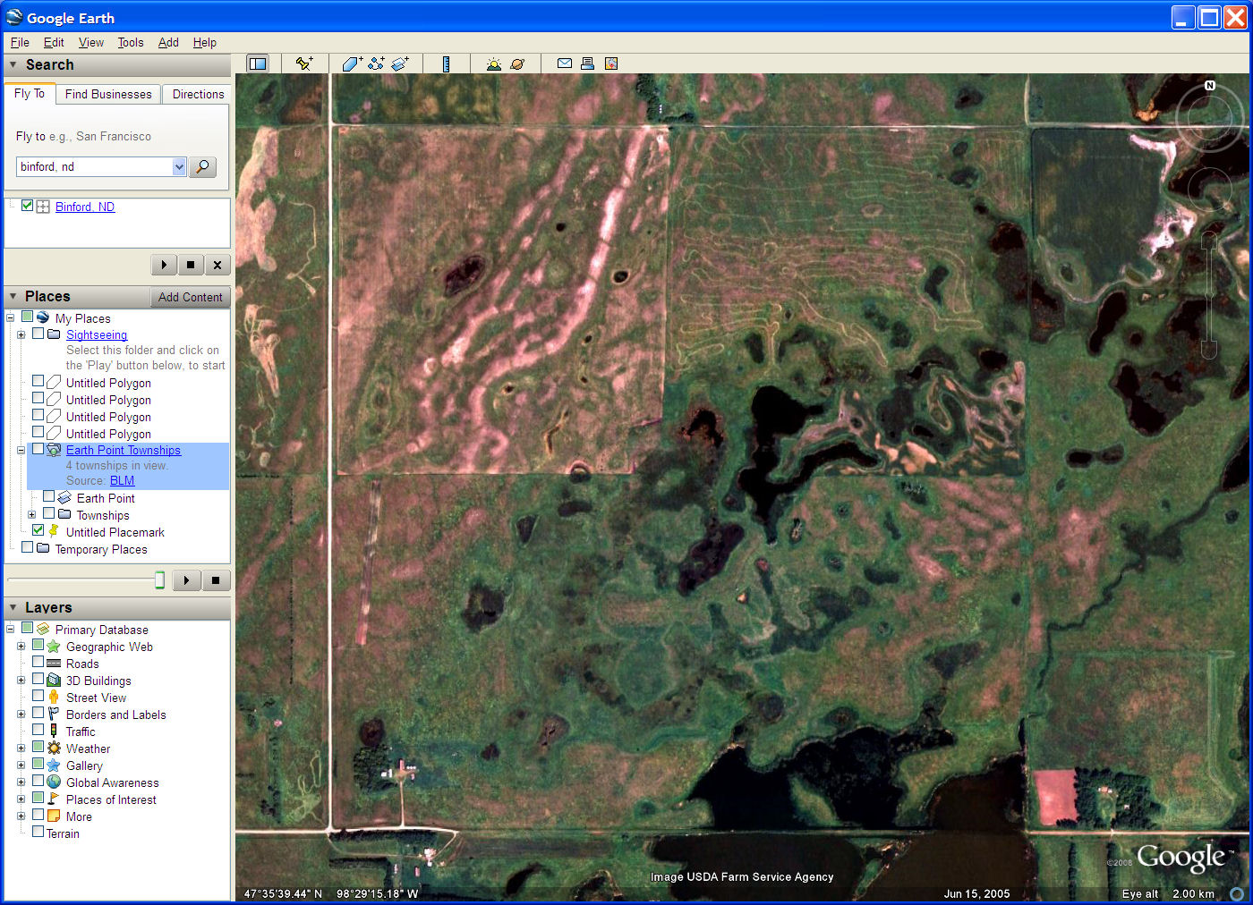Switch to the Directions tab
Image resolution: width=1253 pixels, height=905 pixels.
coord(198,94)
